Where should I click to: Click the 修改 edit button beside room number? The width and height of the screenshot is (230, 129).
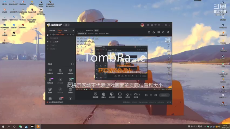point(96,31)
